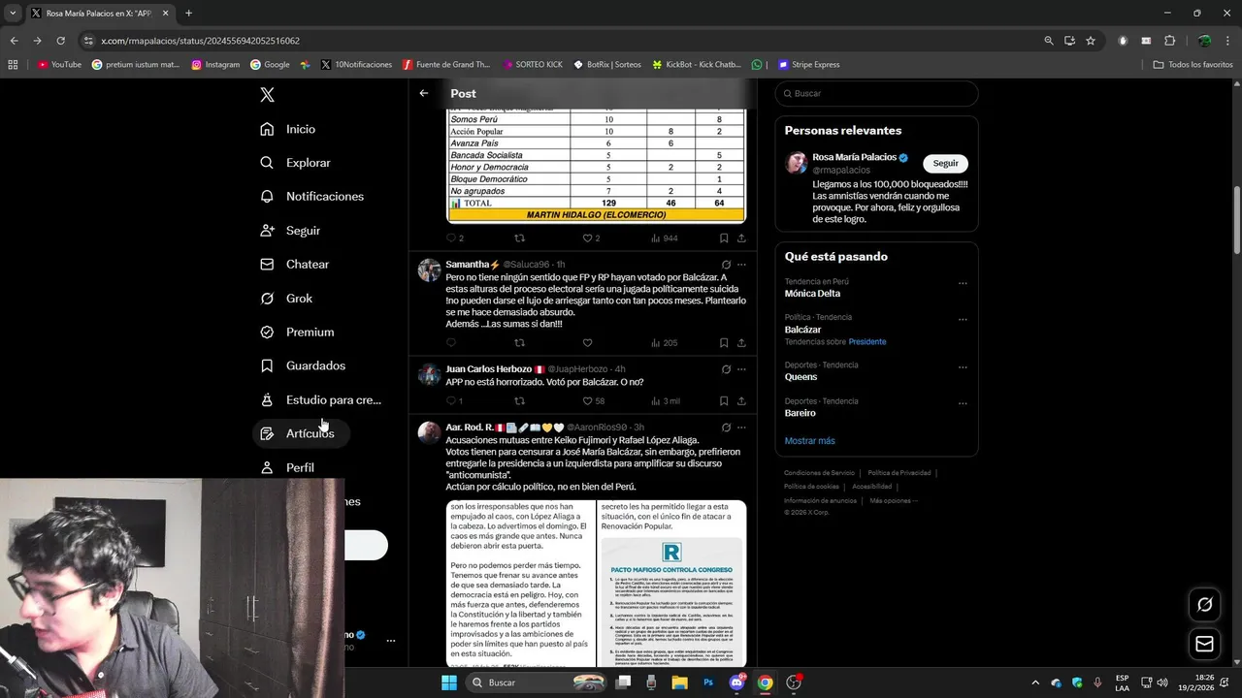Open the Balcázar trend
1242x698 pixels.
point(803,330)
